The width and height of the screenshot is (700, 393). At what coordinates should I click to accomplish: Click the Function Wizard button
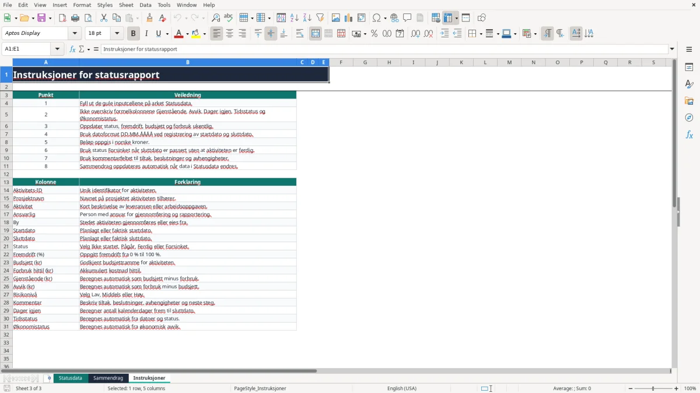tap(72, 49)
